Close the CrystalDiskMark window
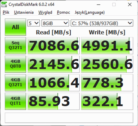This screenshot has width=138, height=126. click(130, 4)
